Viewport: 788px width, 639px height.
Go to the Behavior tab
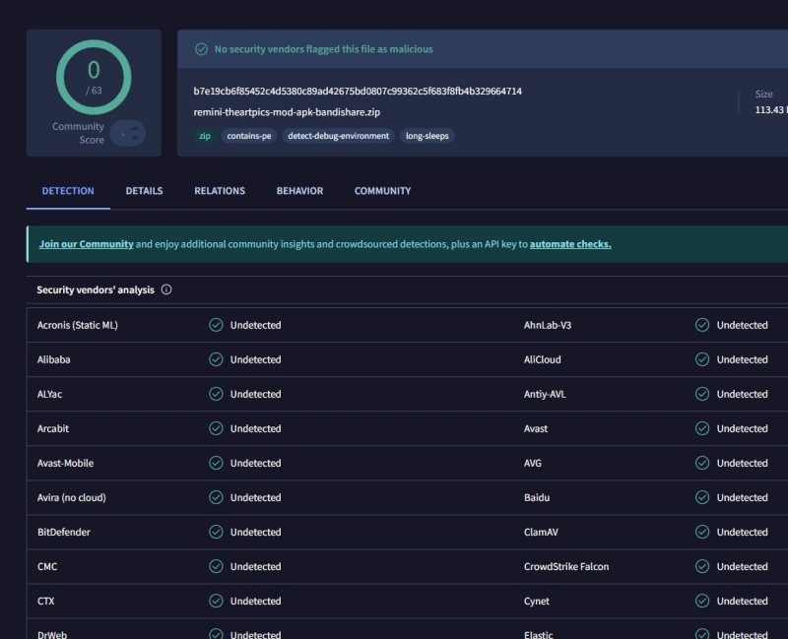[x=299, y=191]
